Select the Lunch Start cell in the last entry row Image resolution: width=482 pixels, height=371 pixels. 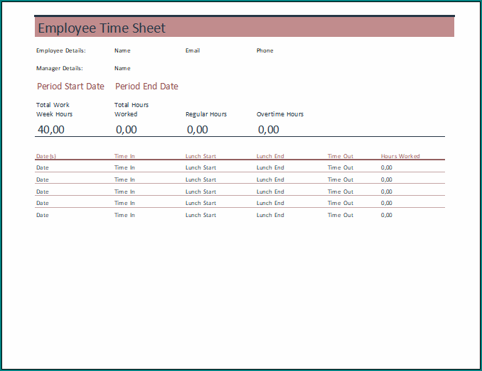(x=200, y=215)
